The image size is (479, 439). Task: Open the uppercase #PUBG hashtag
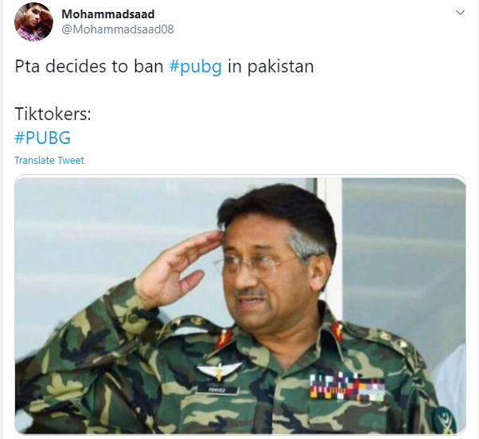tap(42, 138)
